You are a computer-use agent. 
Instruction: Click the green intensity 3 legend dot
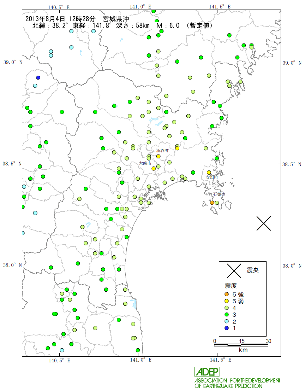coord(227,315)
